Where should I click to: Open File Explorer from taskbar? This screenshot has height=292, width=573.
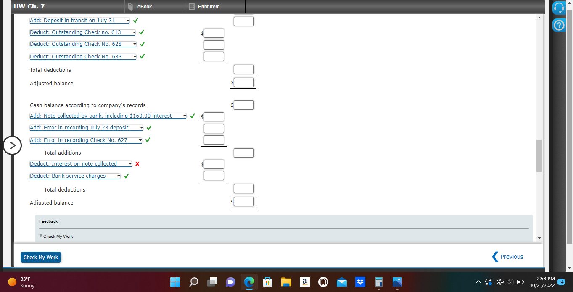tap(286, 282)
